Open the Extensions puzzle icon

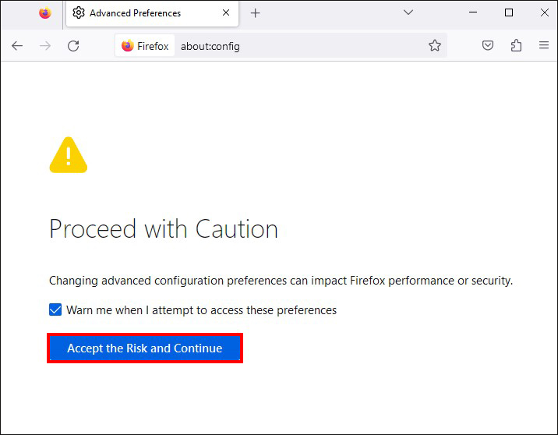tap(516, 46)
